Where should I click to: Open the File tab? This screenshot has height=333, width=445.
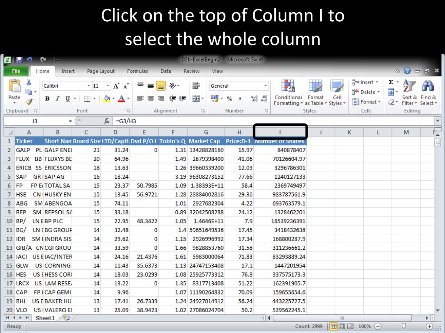16,71
